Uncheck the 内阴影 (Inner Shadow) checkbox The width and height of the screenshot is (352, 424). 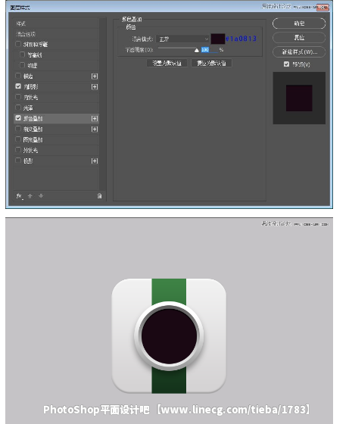[18, 86]
